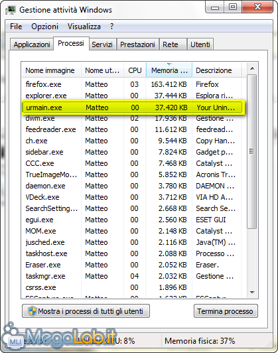
Task: Click the Your Unin... description
Action: pos(216,107)
